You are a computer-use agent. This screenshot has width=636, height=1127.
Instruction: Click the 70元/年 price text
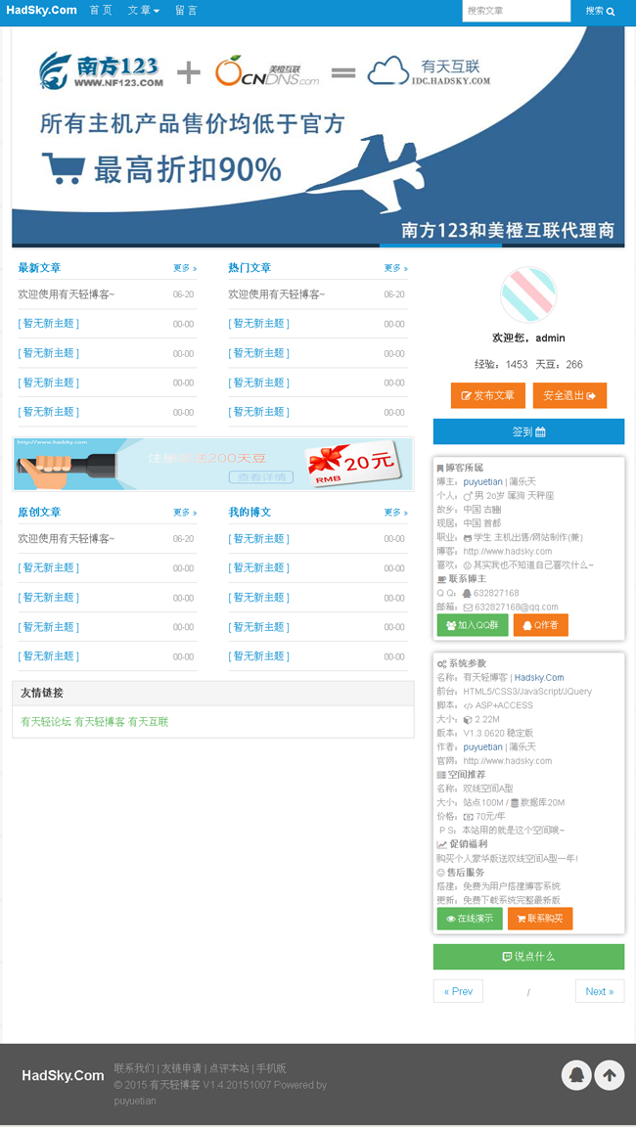(x=490, y=817)
